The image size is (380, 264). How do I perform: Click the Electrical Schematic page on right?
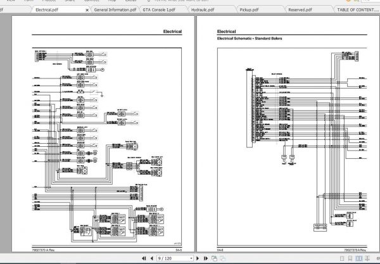pyautogui.click(x=288, y=134)
